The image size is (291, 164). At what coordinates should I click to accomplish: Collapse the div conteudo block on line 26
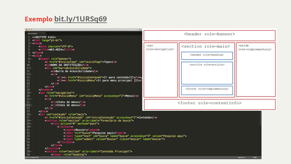coord(31,114)
